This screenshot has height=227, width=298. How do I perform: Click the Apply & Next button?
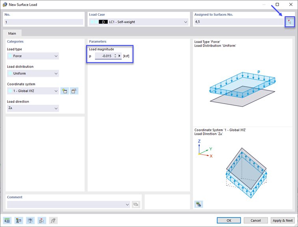coord(283,220)
